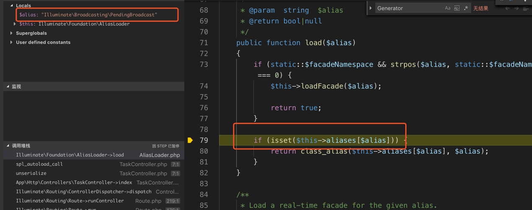The image size is (532, 210).
Task: Toggle Match Case in find widget
Action: (x=447, y=8)
